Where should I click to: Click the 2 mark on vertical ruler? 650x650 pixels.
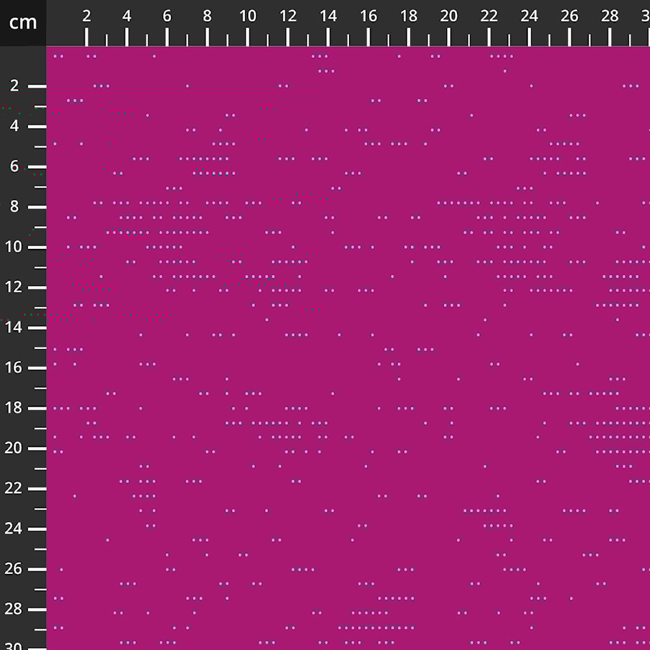point(14,86)
